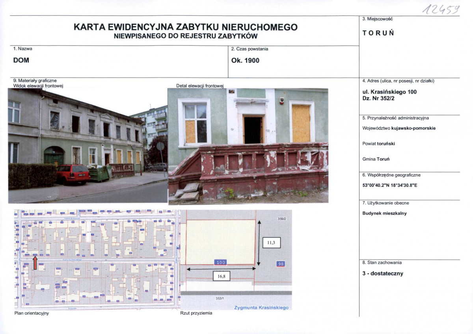The height and width of the screenshot is (334, 473).
Task: Click the town name 'TORUŃ'
Action: pyautogui.click(x=378, y=33)
